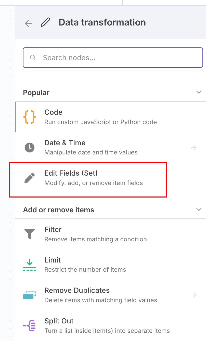This screenshot has width=206, height=341.
Task: Click the purple Split Out icon
Action: (30, 326)
